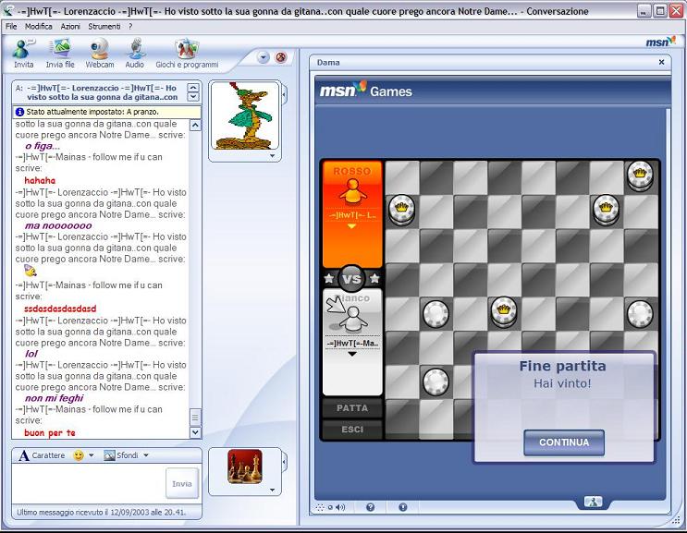Click in the message input field
This screenshot has height=533, width=687.
[88, 483]
